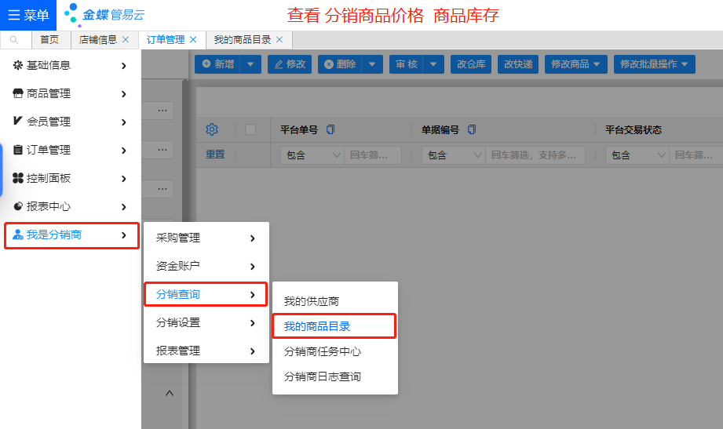Close the 我的商品目录 tab

279,39
